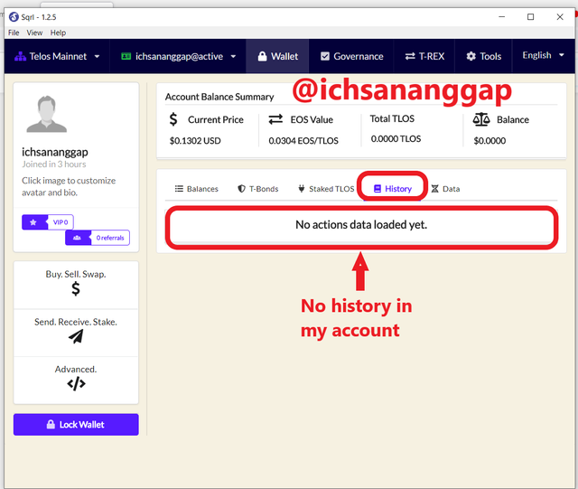Click the referrals people icon
Viewport: 578px width, 489px height.
point(77,238)
